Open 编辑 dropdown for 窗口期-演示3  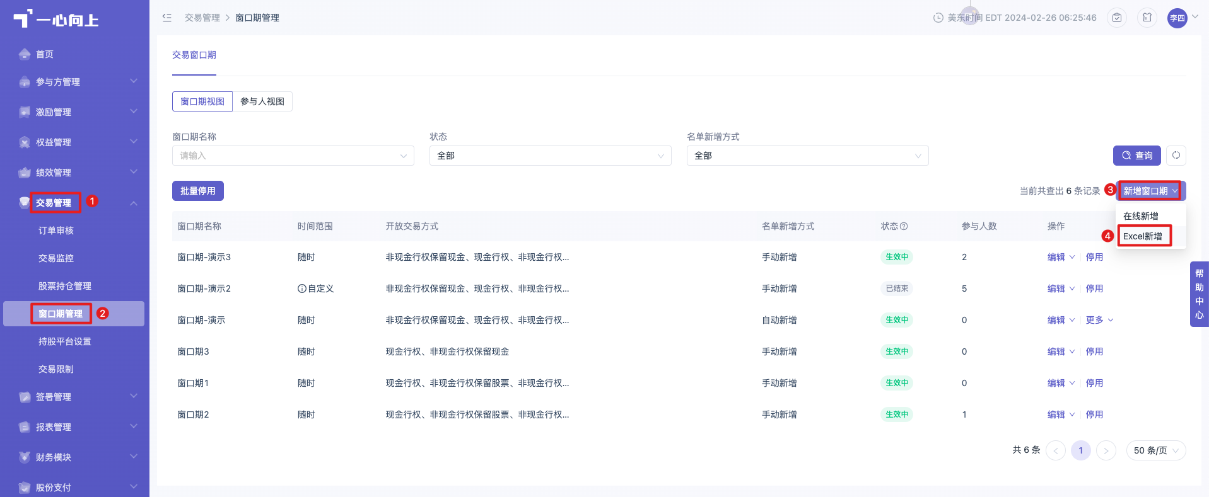click(x=1061, y=257)
